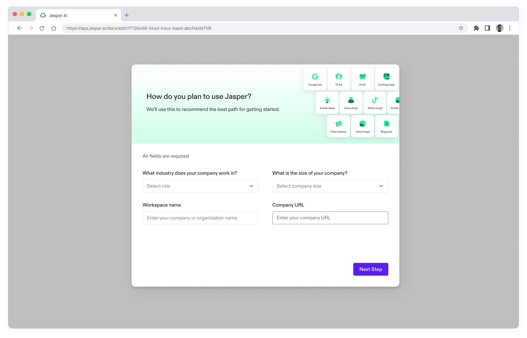Expand the Select company size dropdown
Viewport: 527px width, 338px height.
330,186
